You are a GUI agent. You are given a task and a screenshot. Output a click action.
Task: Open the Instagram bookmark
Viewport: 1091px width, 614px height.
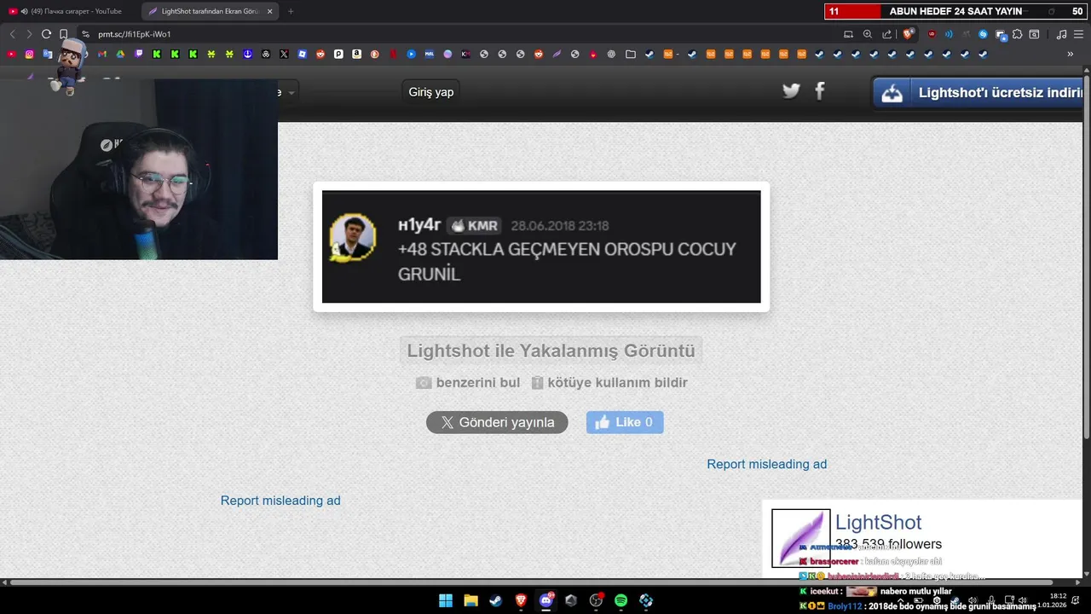(x=29, y=54)
